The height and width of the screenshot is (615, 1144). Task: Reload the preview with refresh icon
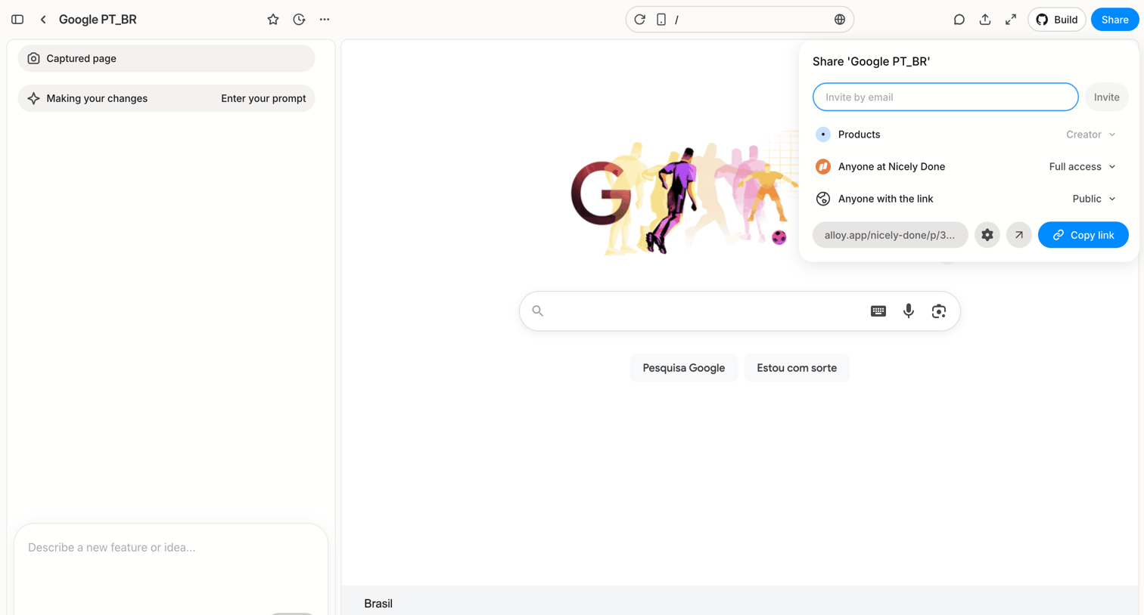(640, 20)
